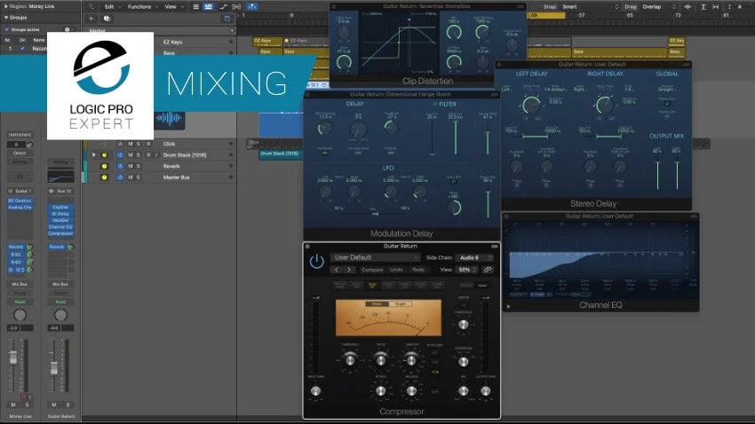
Task: Click Compressor Input Gain knob
Action: point(315,391)
